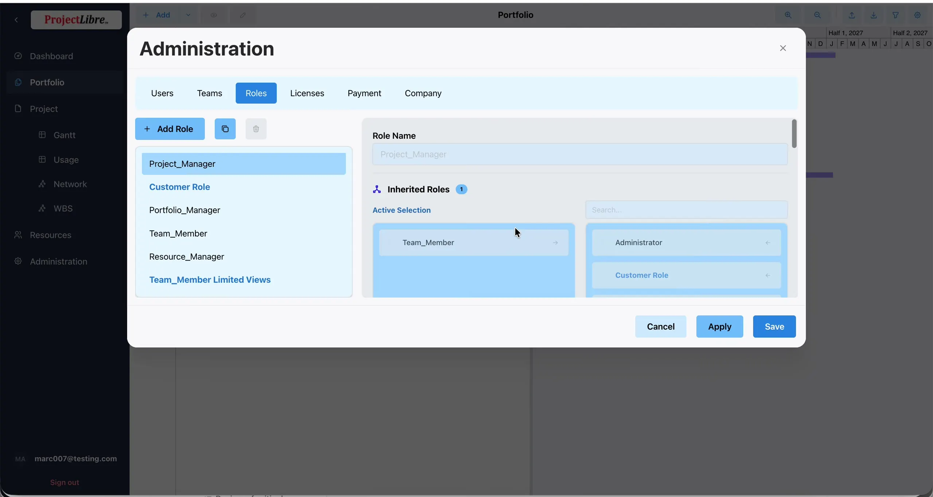Switch to the Users tab
933x497 pixels.
point(162,93)
